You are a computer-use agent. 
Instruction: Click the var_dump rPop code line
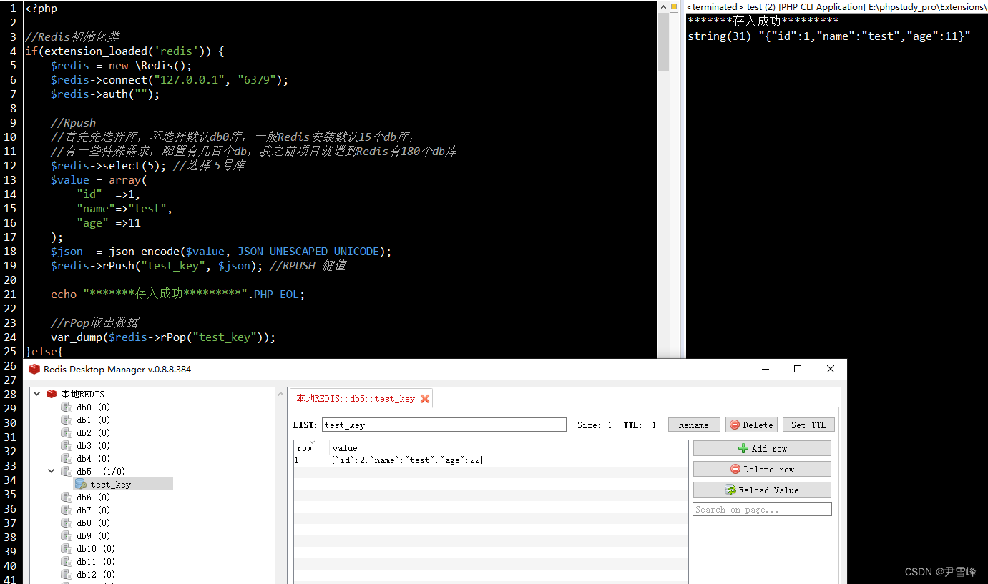pos(162,337)
